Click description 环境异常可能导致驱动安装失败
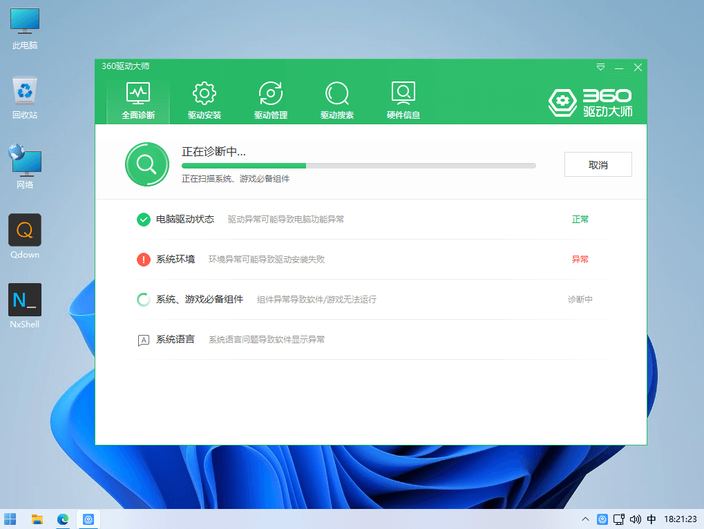This screenshot has height=529, width=704. (x=267, y=260)
